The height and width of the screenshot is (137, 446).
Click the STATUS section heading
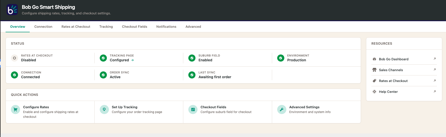18,43
